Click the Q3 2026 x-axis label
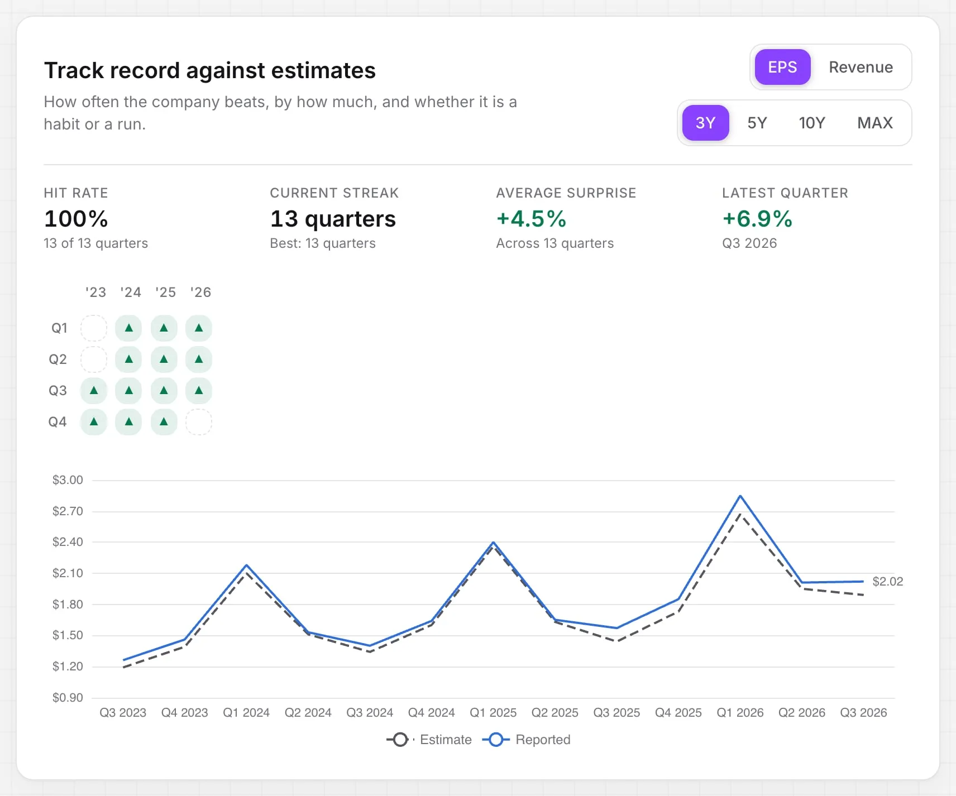Screen dimensions: 956x796 tap(863, 712)
